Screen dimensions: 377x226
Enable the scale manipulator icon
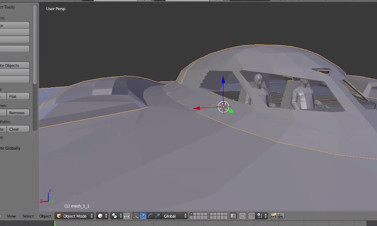(157, 216)
